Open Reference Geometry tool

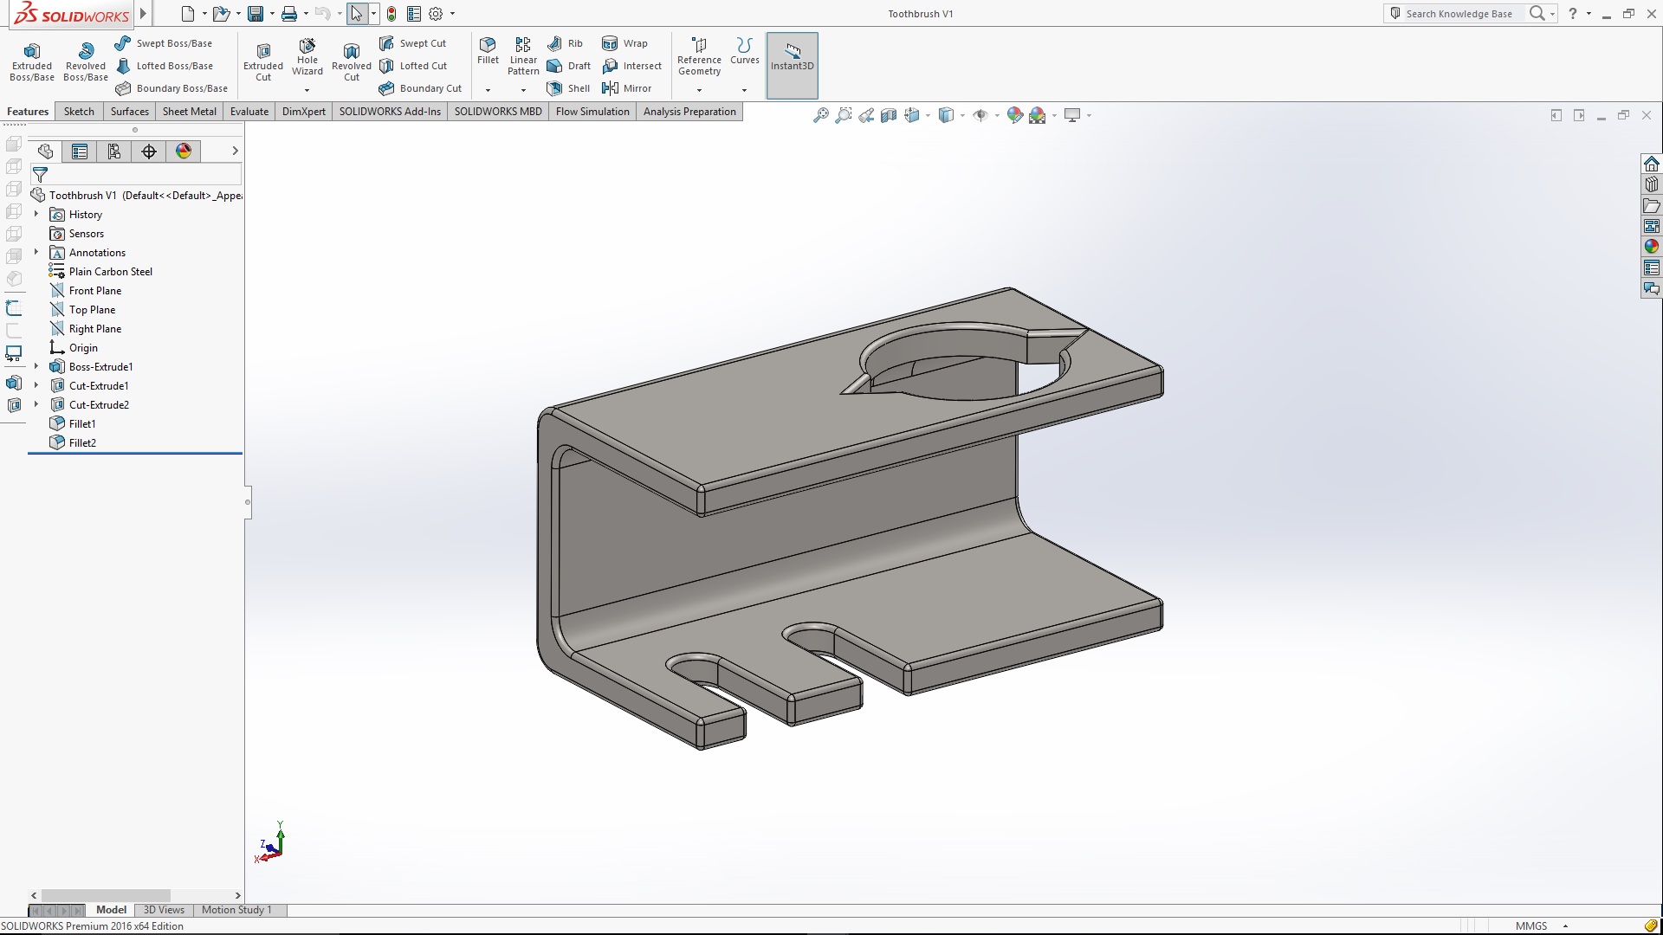[699, 57]
